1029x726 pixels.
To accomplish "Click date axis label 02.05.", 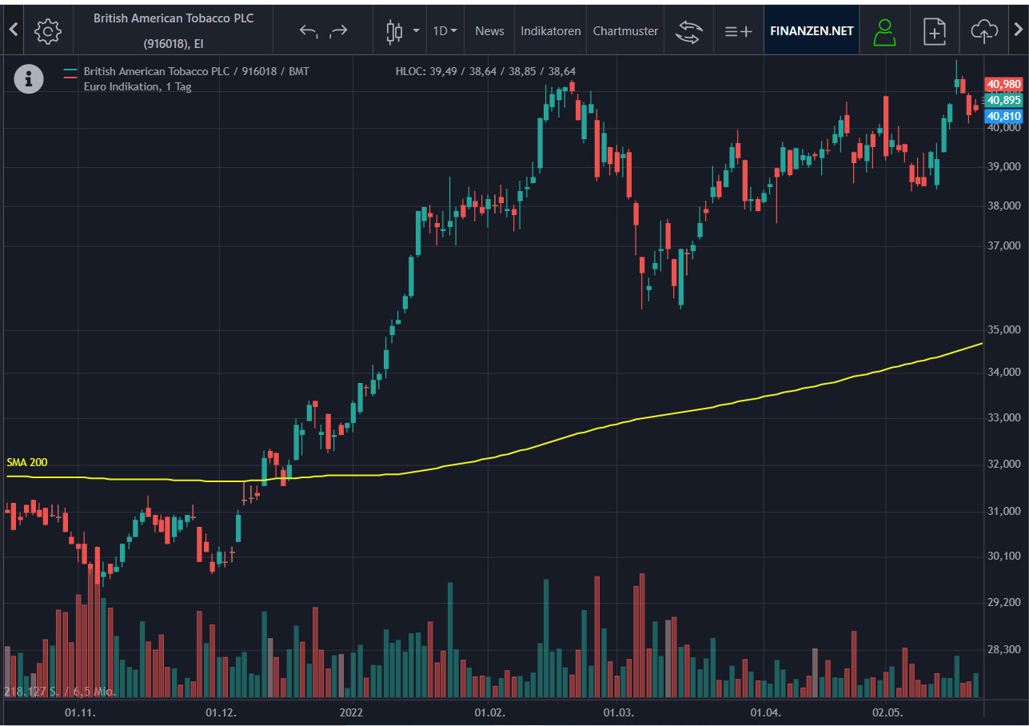I will tap(887, 712).
